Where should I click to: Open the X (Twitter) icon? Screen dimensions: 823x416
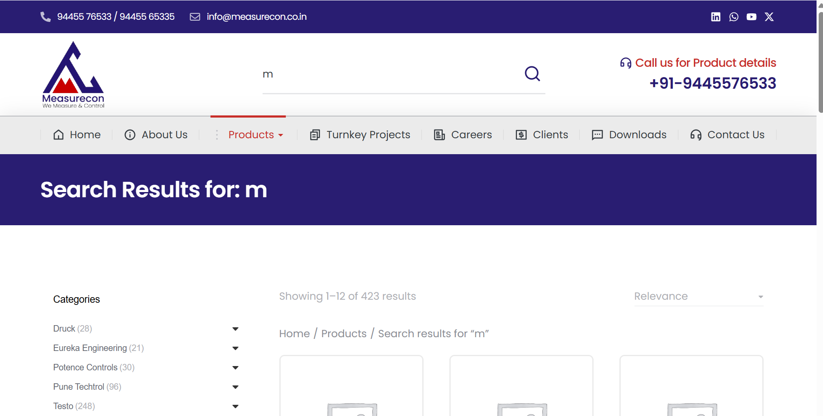[x=769, y=17]
